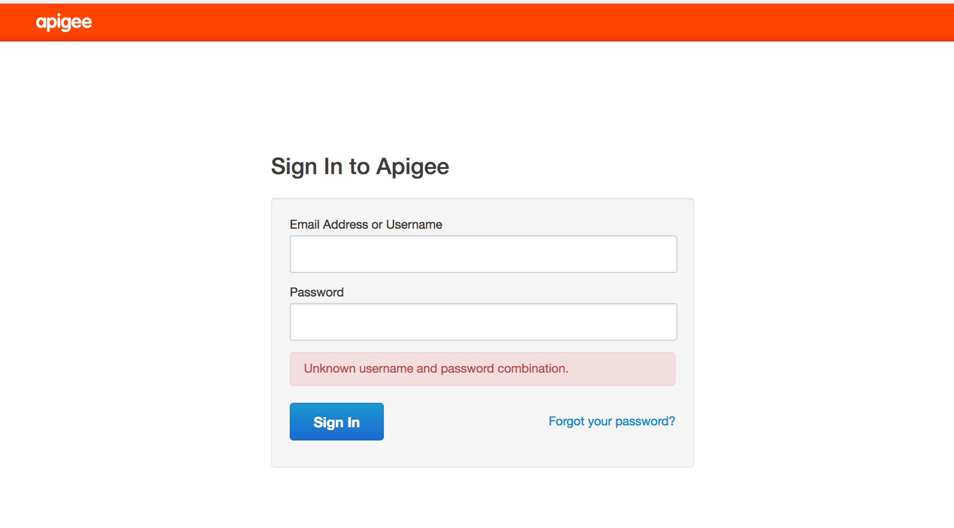Focus the Password input field
Image resolution: width=954 pixels, height=528 pixels.
pyautogui.click(x=483, y=322)
